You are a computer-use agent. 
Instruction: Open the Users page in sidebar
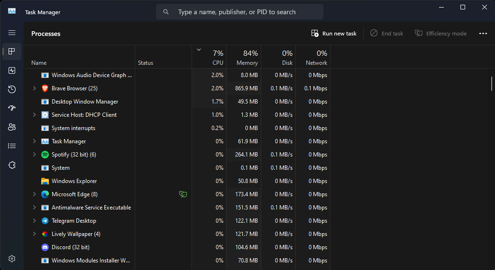[x=12, y=127]
